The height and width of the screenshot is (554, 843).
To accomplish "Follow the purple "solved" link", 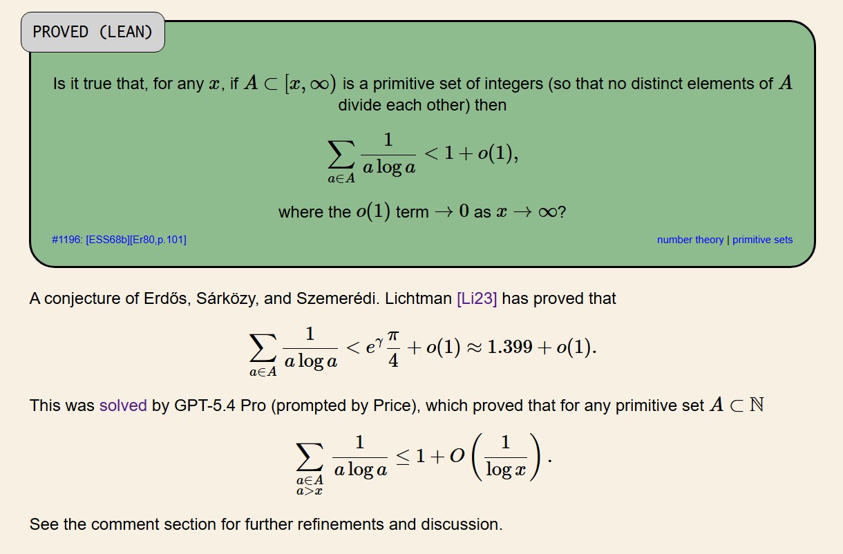I will [x=123, y=405].
